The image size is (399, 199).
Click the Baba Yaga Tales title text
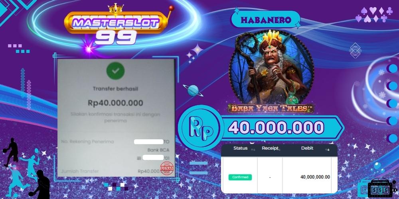271,108
